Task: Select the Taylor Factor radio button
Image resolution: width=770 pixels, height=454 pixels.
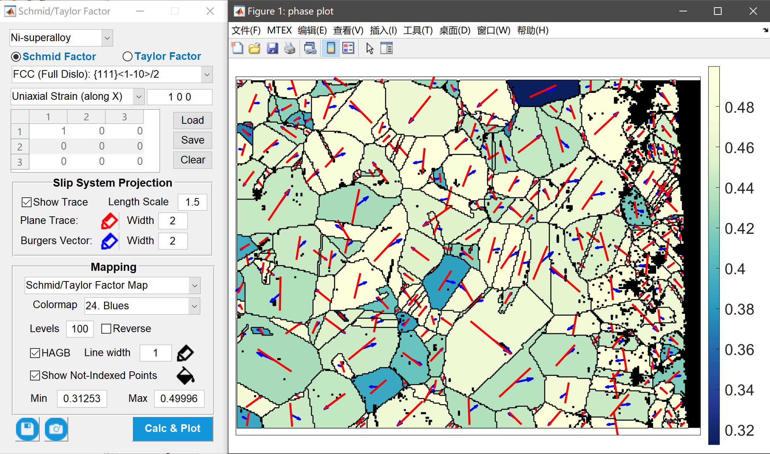Action: [x=128, y=56]
